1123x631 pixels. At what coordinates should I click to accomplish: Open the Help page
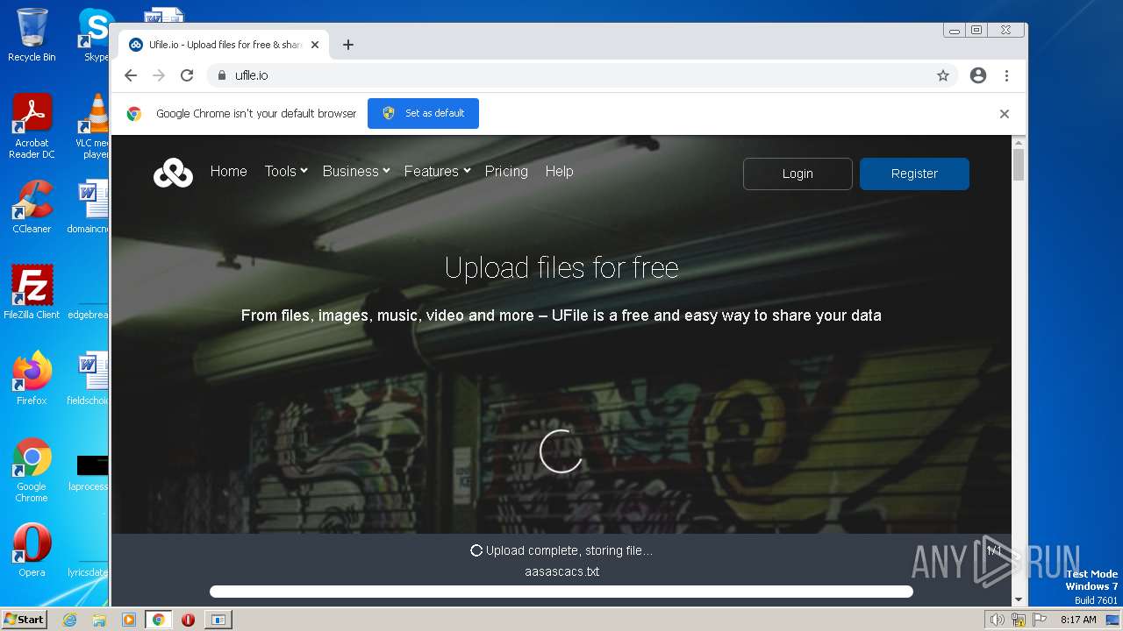tap(559, 172)
